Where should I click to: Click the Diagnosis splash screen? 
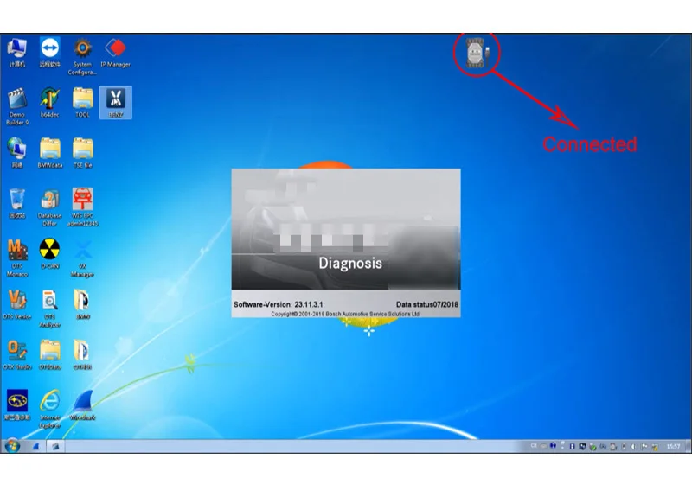coord(346,243)
